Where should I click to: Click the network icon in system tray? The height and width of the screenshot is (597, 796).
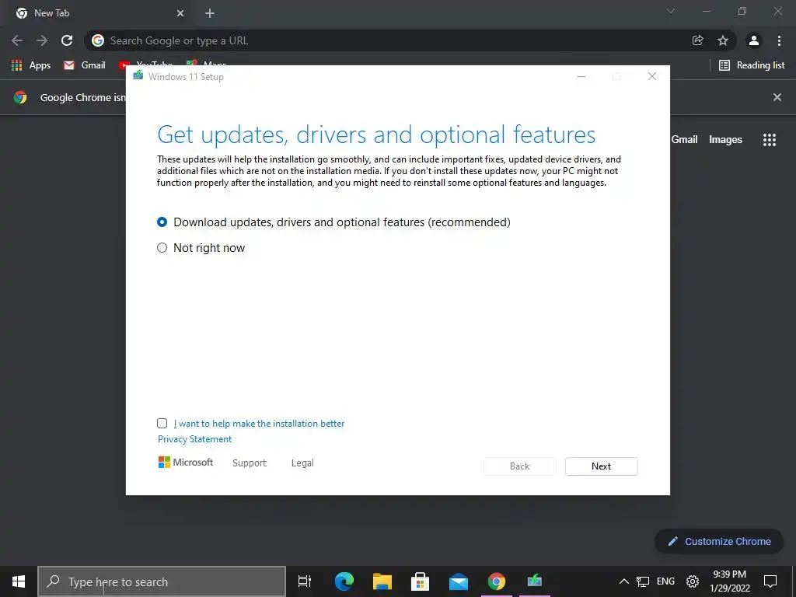[x=643, y=581]
